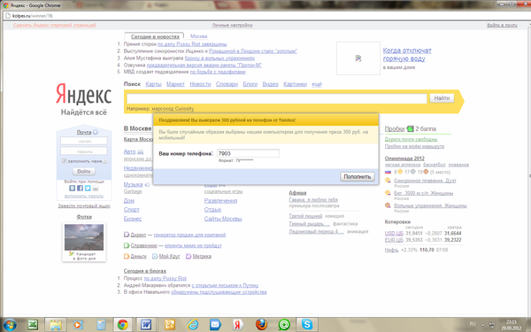
Task: Click Сделать Яндекс стартовой страницей link
Action: (x=55, y=25)
